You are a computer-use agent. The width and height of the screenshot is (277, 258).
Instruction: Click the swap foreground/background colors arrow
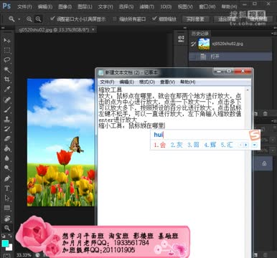(10, 236)
